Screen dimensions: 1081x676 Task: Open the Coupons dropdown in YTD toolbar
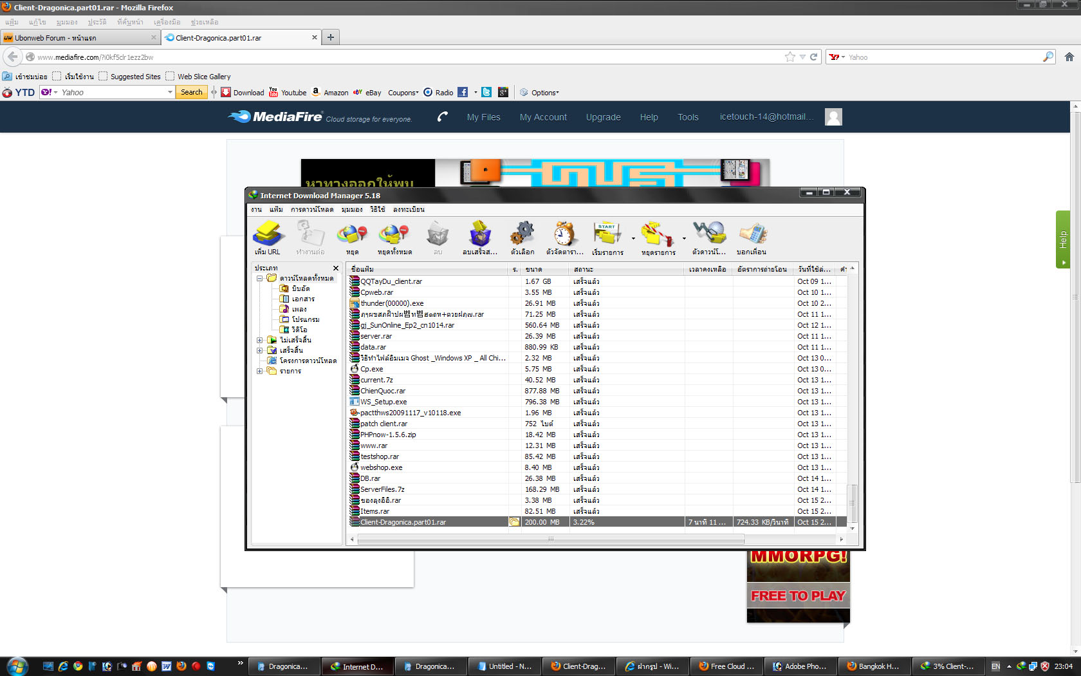(x=403, y=93)
